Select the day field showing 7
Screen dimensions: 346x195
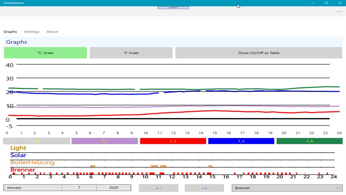tap(79, 188)
